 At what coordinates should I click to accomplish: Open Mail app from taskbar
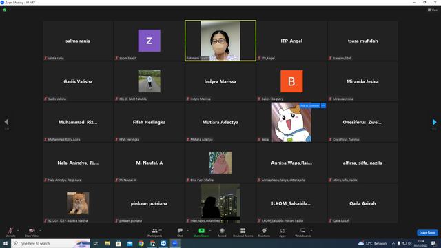tap(130, 243)
